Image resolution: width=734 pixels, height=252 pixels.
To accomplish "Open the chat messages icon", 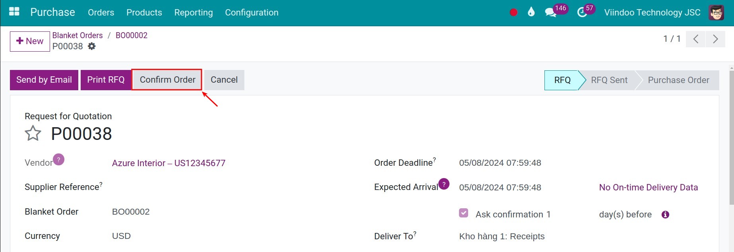I will coord(550,13).
